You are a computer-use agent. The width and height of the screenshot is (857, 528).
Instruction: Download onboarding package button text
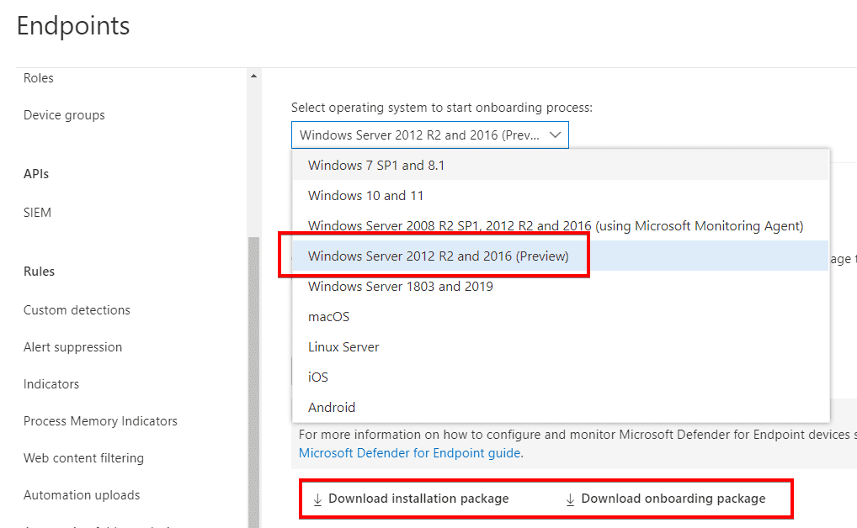tap(673, 499)
